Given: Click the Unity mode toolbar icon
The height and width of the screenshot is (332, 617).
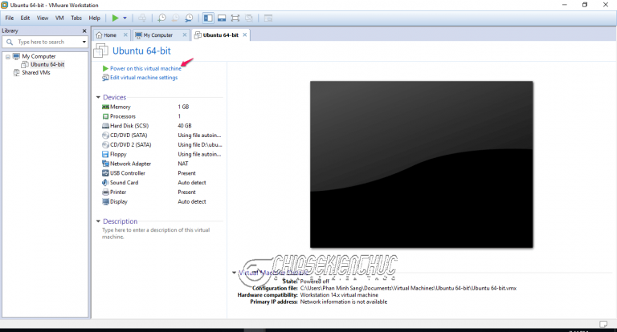Looking at the screenshot, I should (249, 18).
